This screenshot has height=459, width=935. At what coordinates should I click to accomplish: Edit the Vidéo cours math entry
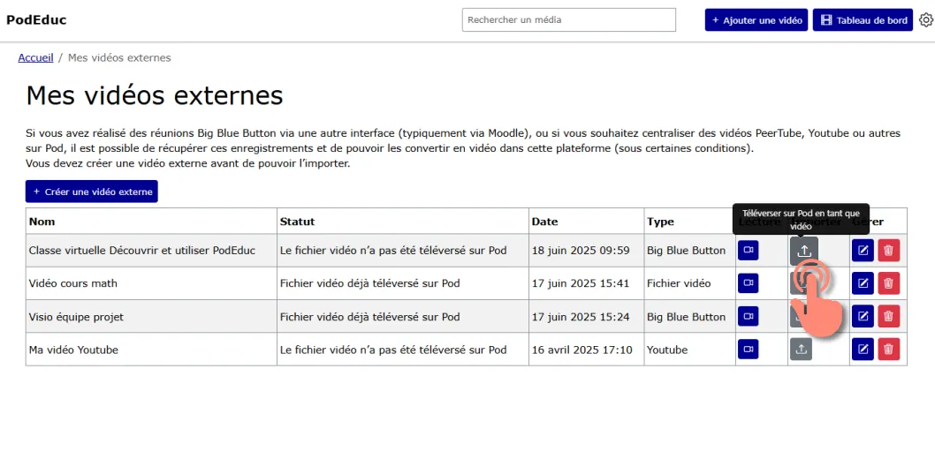[x=863, y=283]
